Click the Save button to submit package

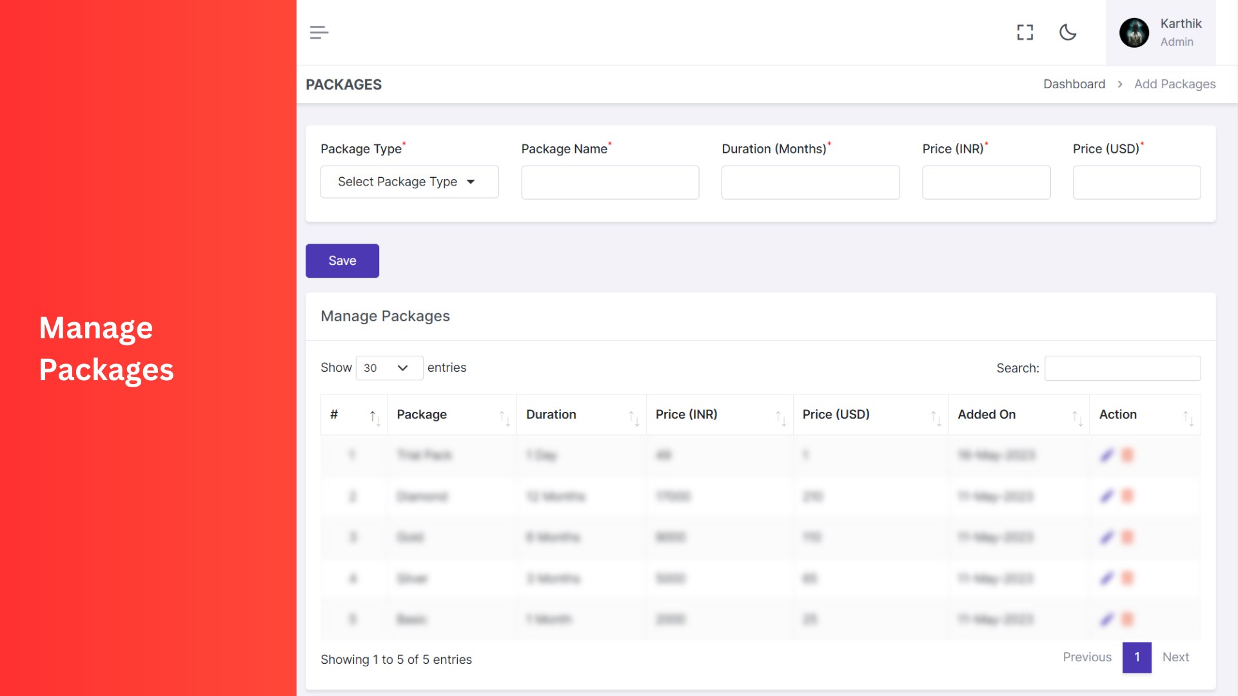coord(342,260)
